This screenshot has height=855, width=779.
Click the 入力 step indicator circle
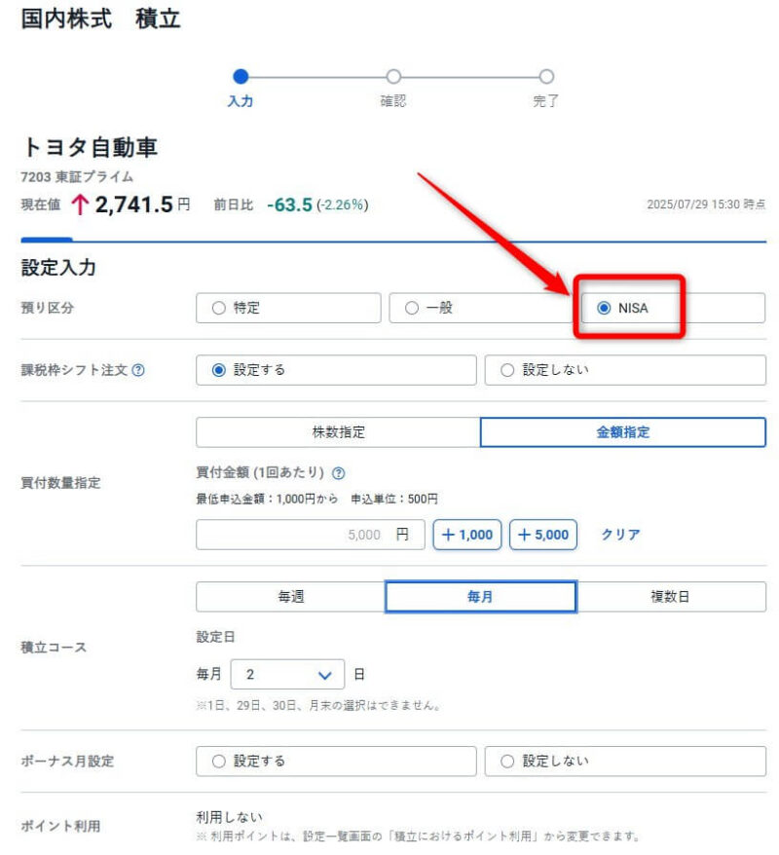point(241,76)
